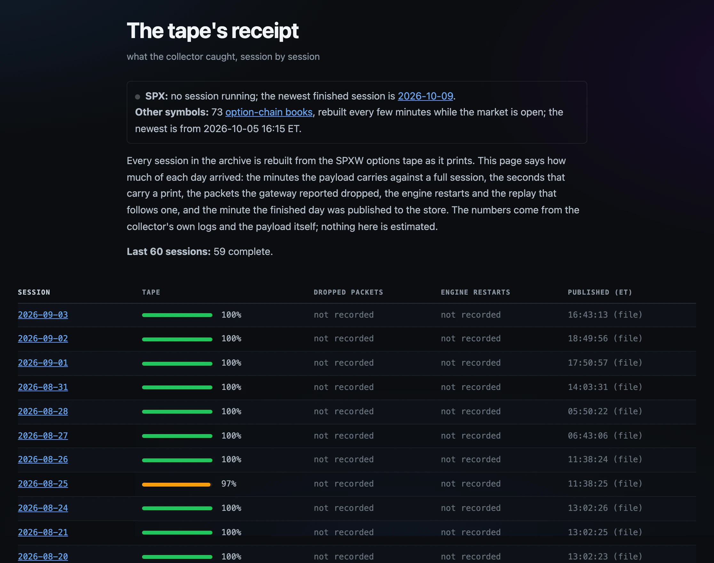Screen dimensions: 714x563
Task: Open session 2026-08-20
Action: tap(43, 557)
